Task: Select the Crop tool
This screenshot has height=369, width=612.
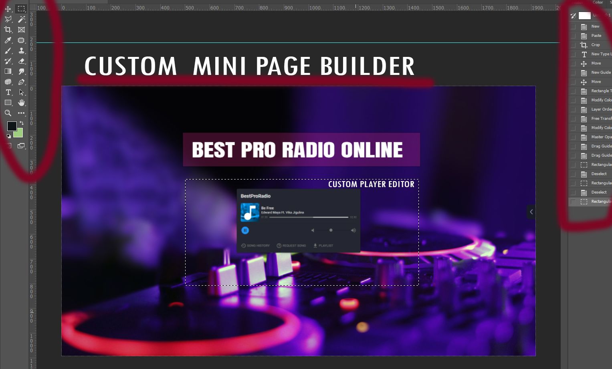Action: [x=8, y=30]
